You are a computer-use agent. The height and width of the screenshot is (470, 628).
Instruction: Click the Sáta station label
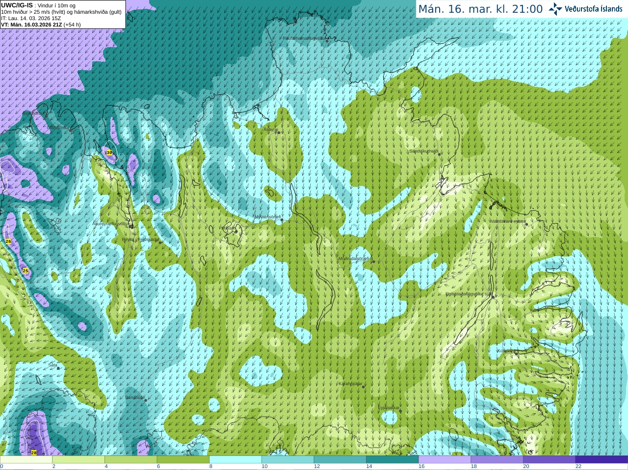(52, 365)
